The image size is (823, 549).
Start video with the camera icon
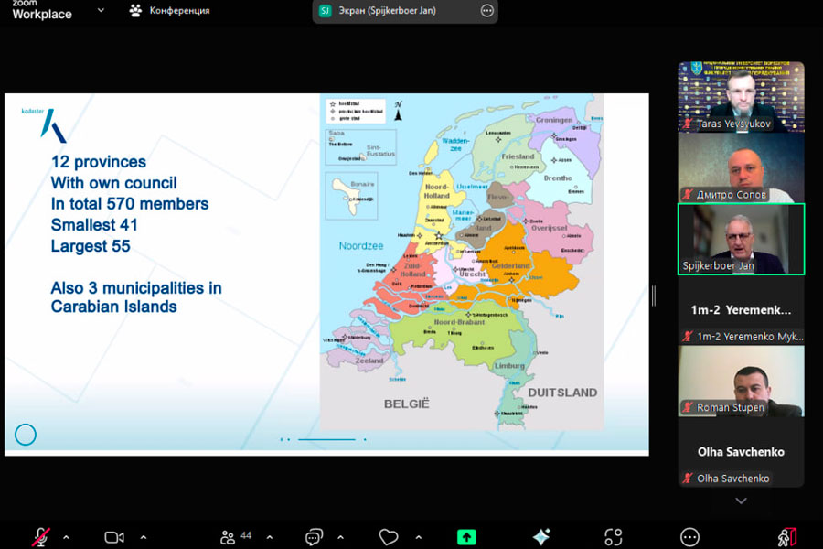point(114,537)
